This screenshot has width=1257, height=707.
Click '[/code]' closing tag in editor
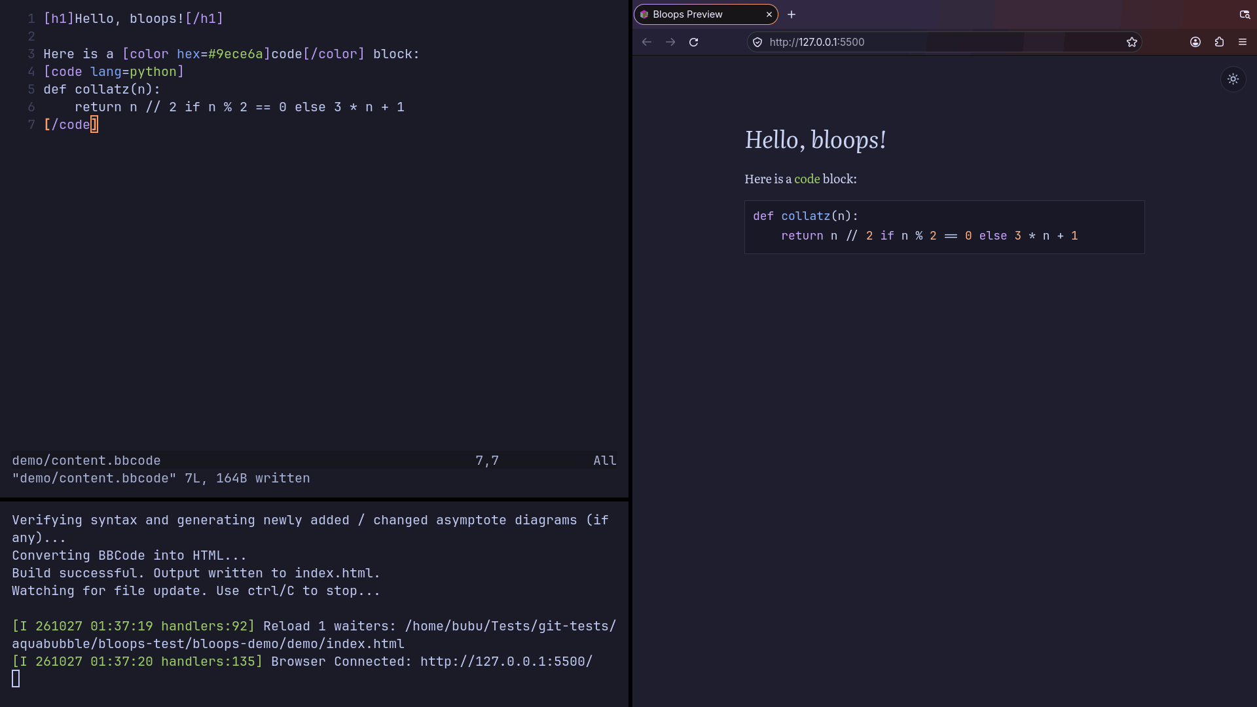pos(71,124)
